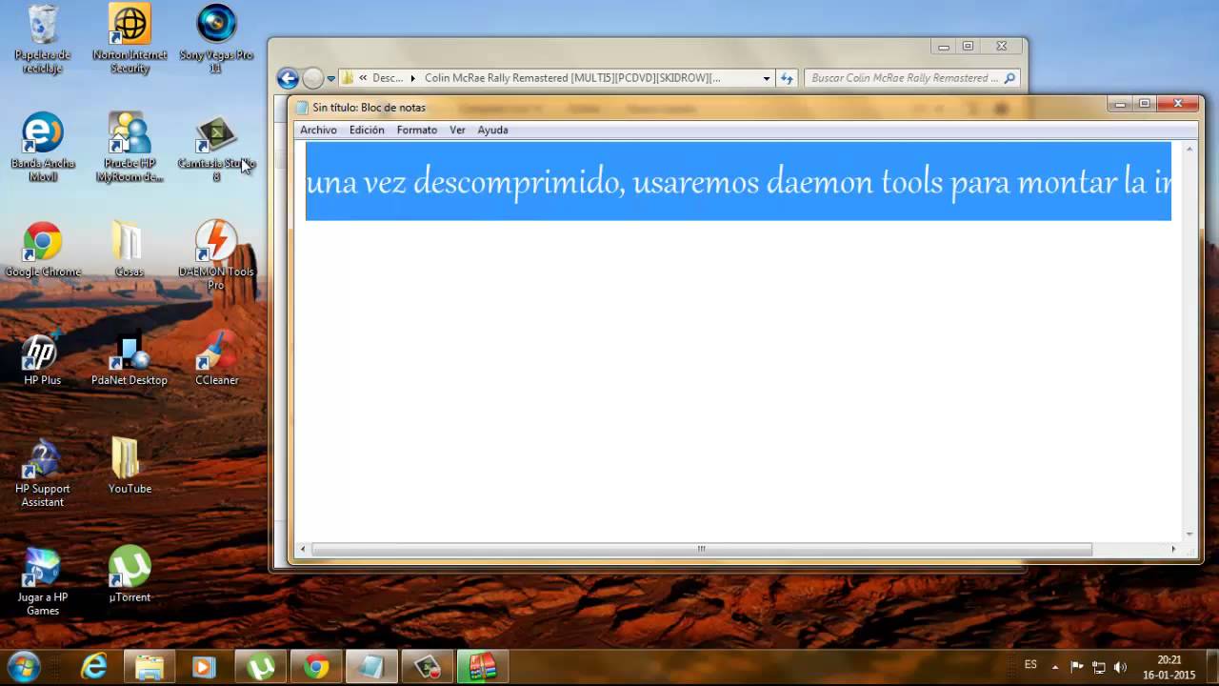Click Notepad horizontal scroll right arrow
The height and width of the screenshot is (686, 1219).
tap(1173, 549)
